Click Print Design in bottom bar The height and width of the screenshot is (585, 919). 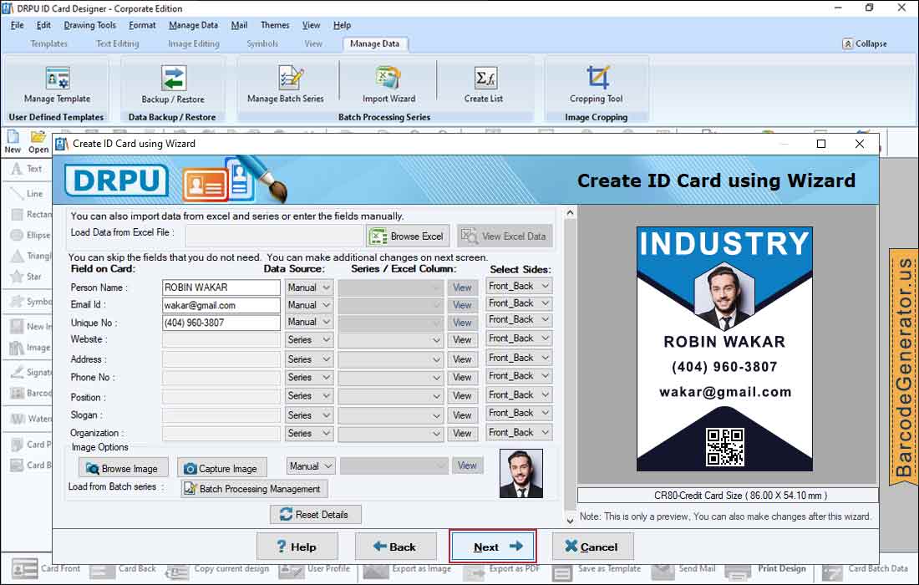(765, 569)
